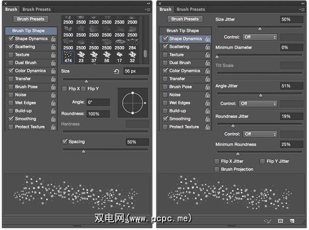
Task: Check the Flip X box
Action: [x=64, y=89]
